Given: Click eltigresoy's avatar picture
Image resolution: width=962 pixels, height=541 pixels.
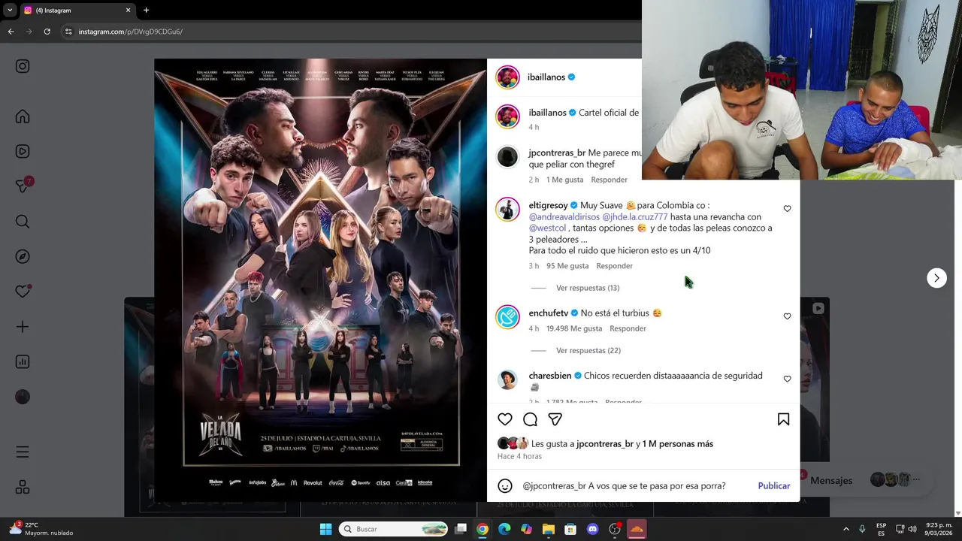Looking at the screenshot, I should coord(508,210).
